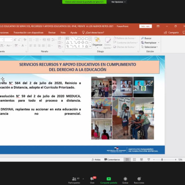Open the Zoom Chat icon
185x185 pixels.
pos(92,179)
